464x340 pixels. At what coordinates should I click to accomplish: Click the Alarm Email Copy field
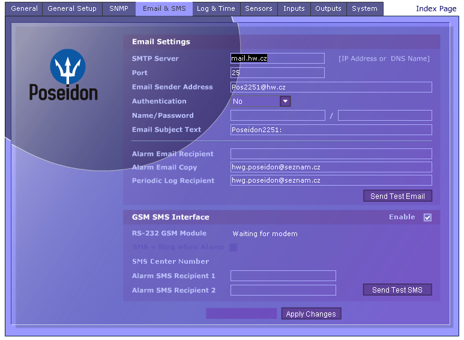pyautogui.click(x=331, y=167)
